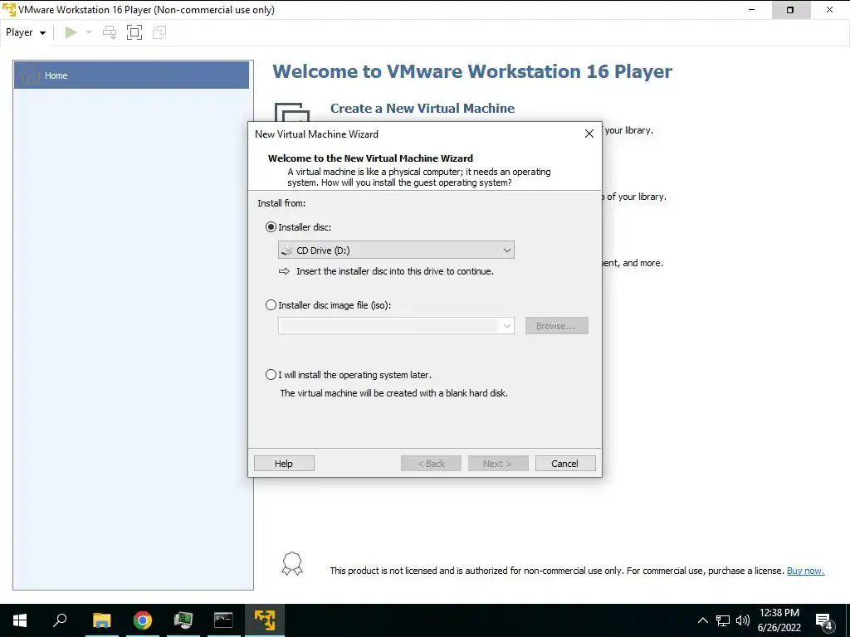Click the Next > button

point(498,464)
